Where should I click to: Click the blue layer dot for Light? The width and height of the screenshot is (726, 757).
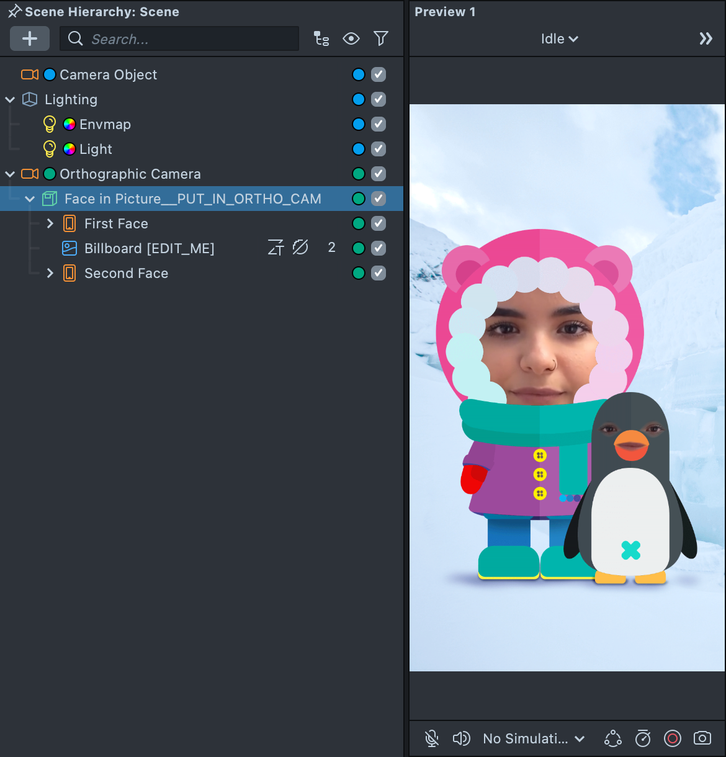click(359, 149)
